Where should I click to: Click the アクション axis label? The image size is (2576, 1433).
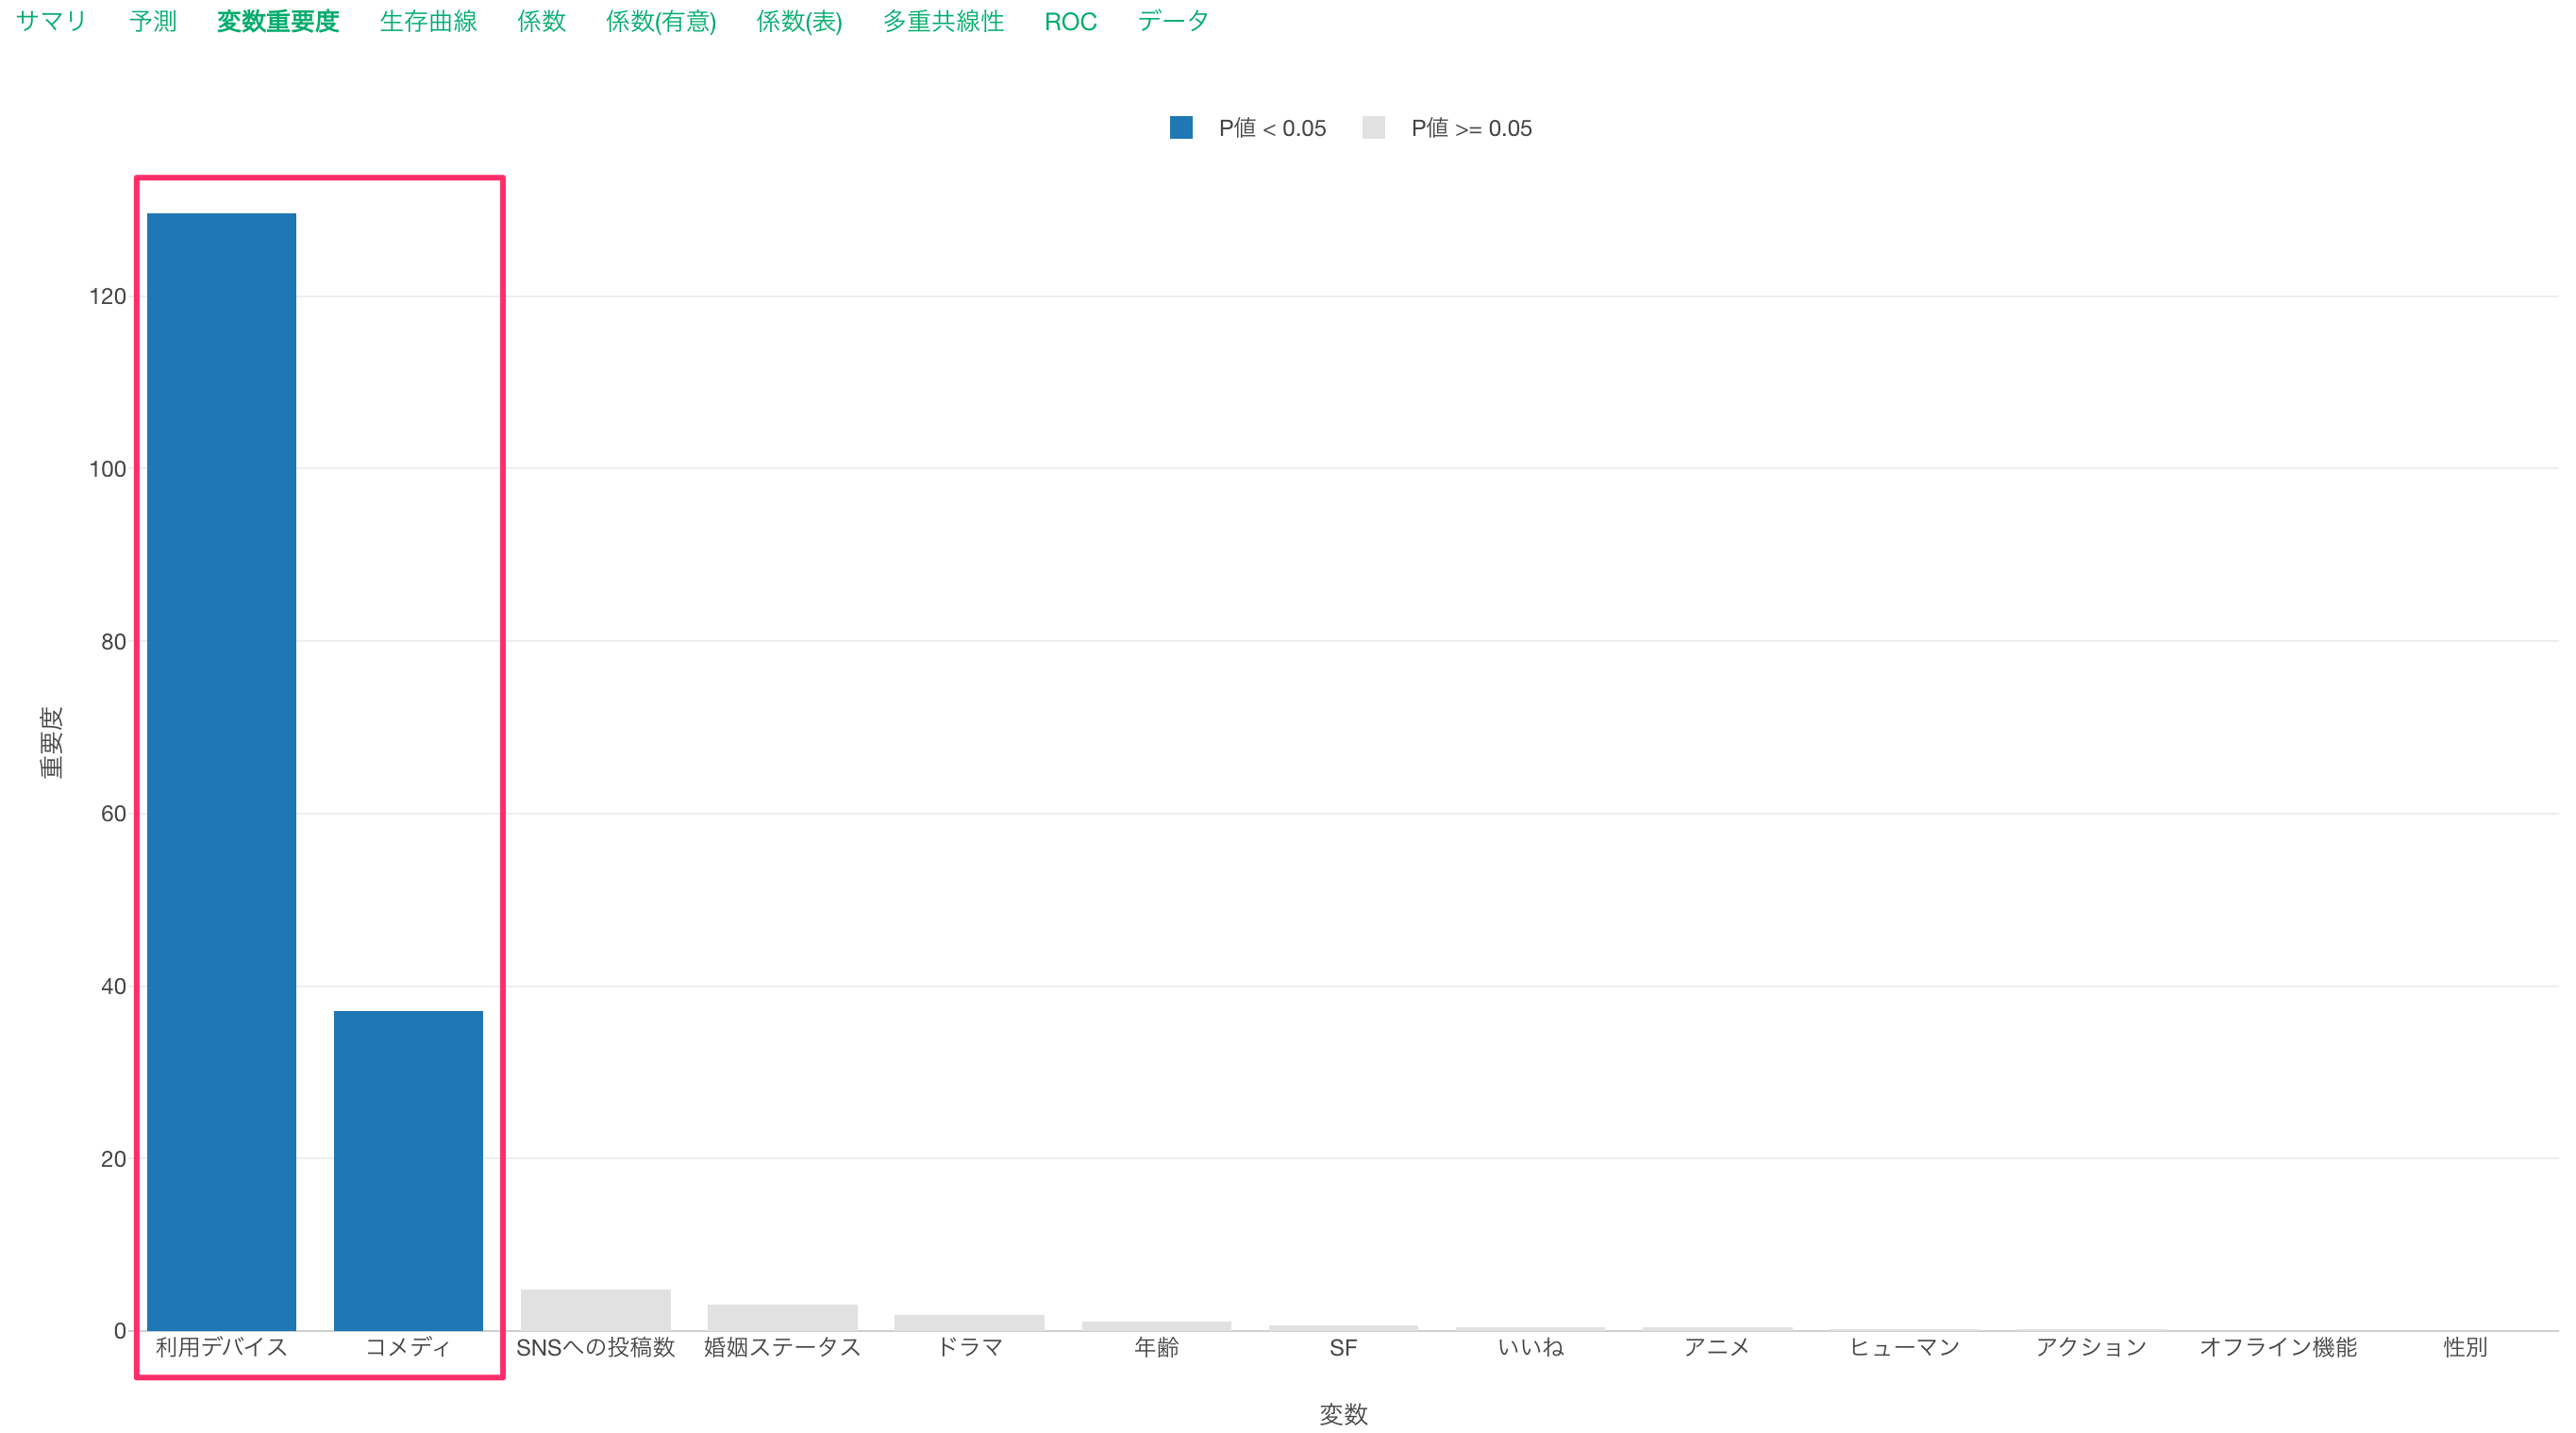click(x=2091, y=1347)
